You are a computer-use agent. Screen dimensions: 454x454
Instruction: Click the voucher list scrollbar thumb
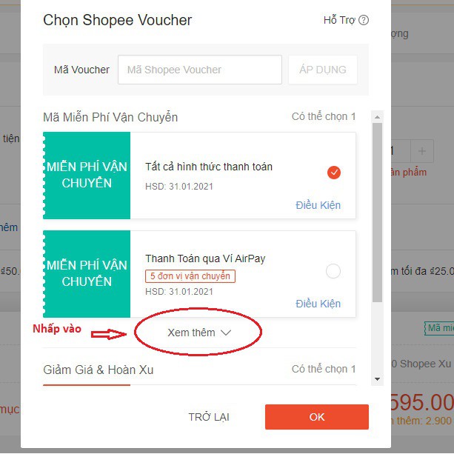(x=377, y=213)
